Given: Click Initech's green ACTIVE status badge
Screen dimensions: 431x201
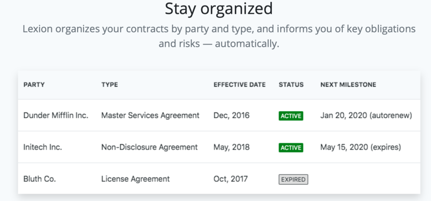Looking at the screenshot, I should [291, 148].
